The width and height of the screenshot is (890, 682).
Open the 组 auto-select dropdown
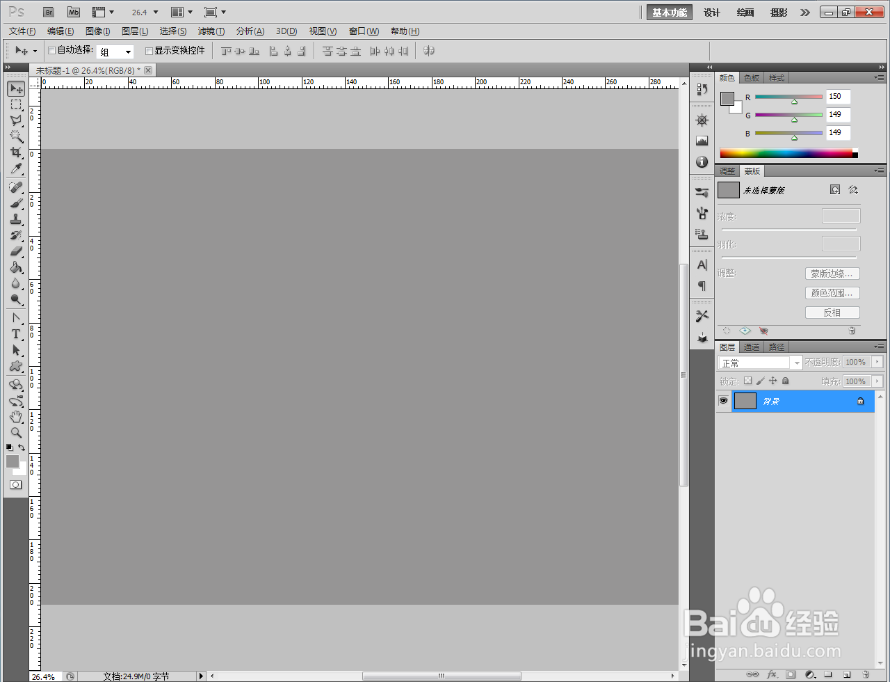pos(115,51)
